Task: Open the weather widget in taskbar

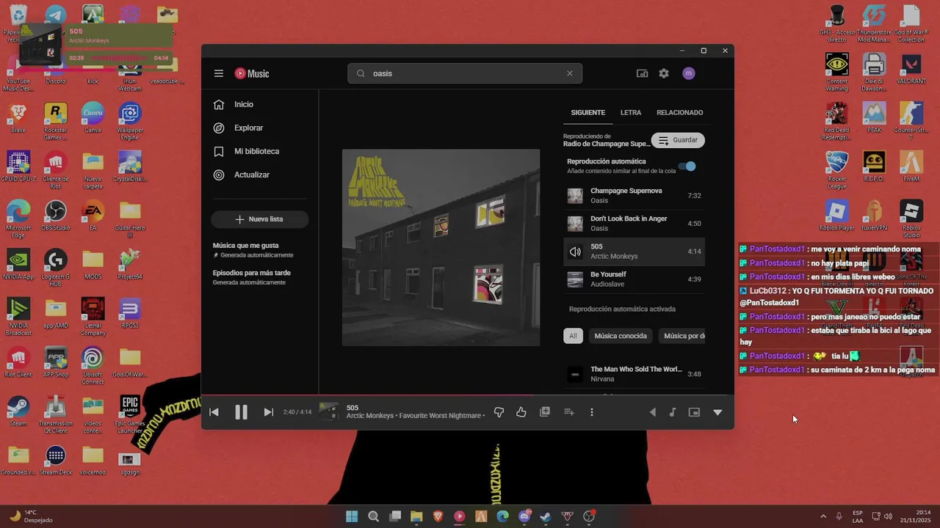Action: pos(31,516)
